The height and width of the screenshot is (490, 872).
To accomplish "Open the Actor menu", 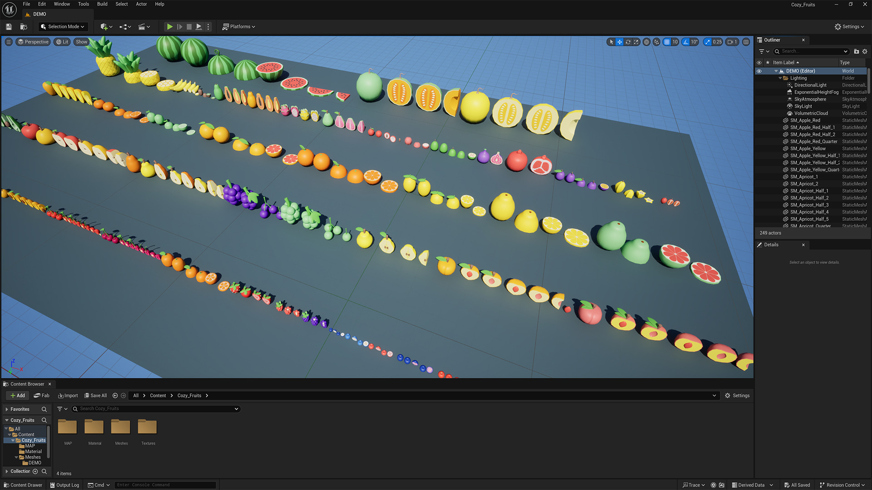I will pyautogui.click(x=141, y=4).
